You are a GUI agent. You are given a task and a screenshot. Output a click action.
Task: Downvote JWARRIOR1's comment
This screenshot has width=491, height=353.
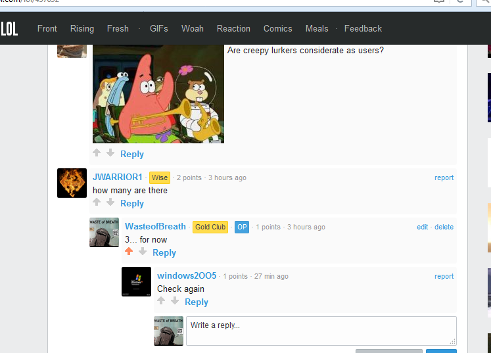click(110, 202)
